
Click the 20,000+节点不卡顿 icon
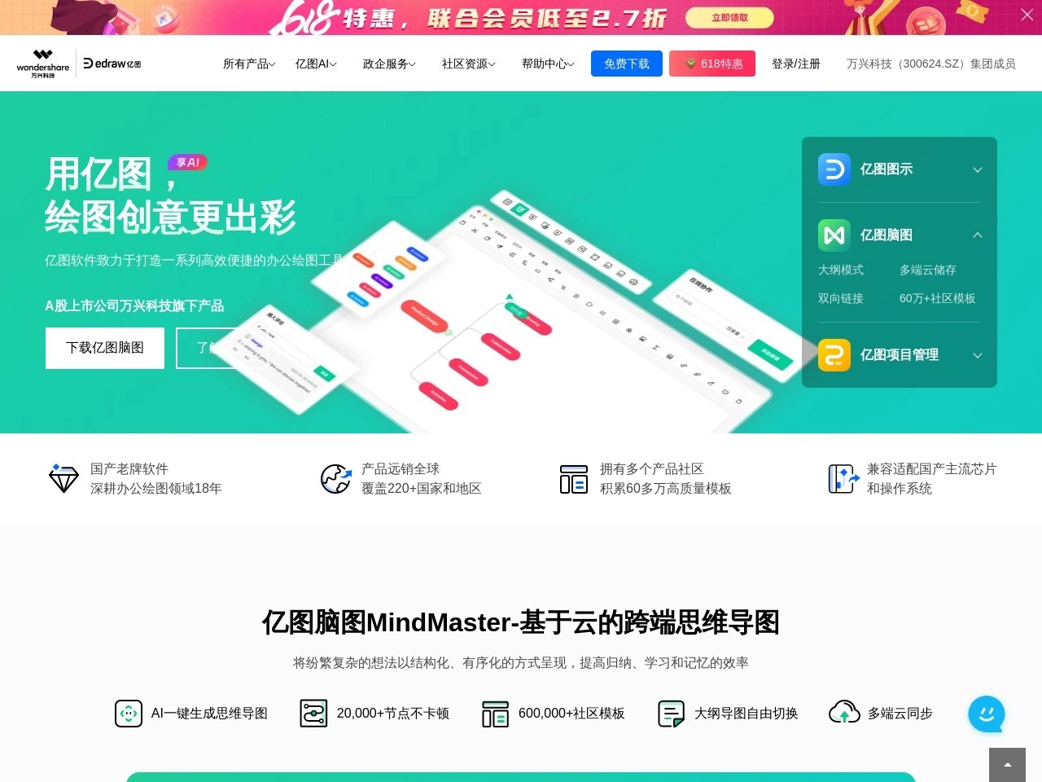[x=313, y=713]
